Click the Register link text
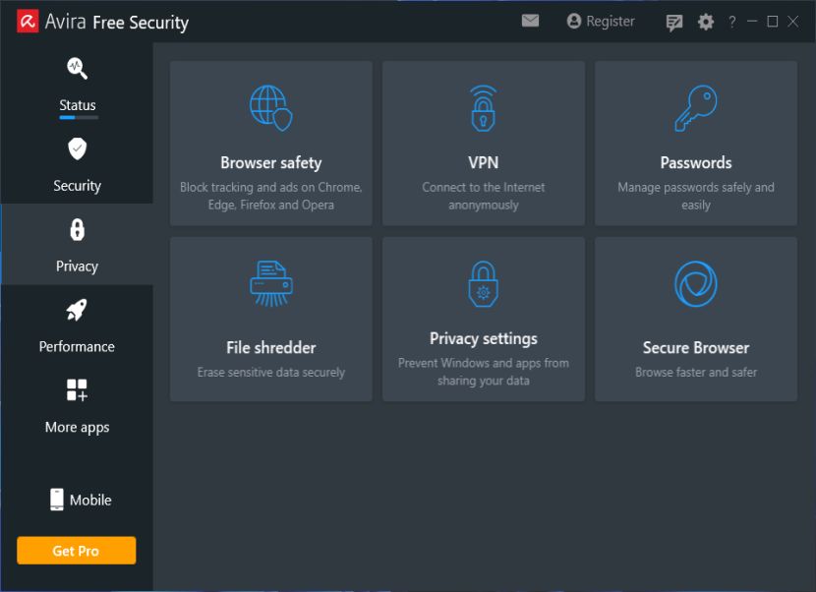The image size is (816, 592). pos(611,22)
